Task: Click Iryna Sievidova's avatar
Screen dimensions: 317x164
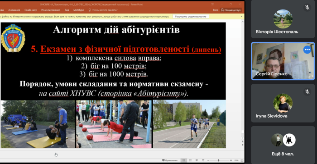Action: tap(283, 103)
